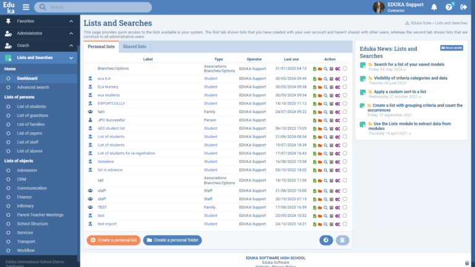Click orange folder icon for test import
Viewport: 475px width, 267px height.
click(320, 224)
